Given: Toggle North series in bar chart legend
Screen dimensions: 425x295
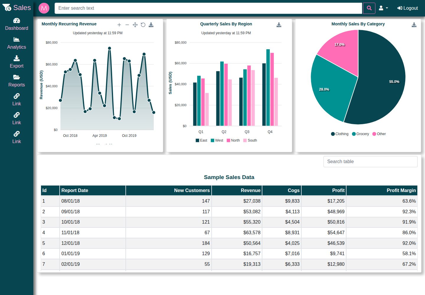Looking at the screenshot, I should (x=233, y=140).
